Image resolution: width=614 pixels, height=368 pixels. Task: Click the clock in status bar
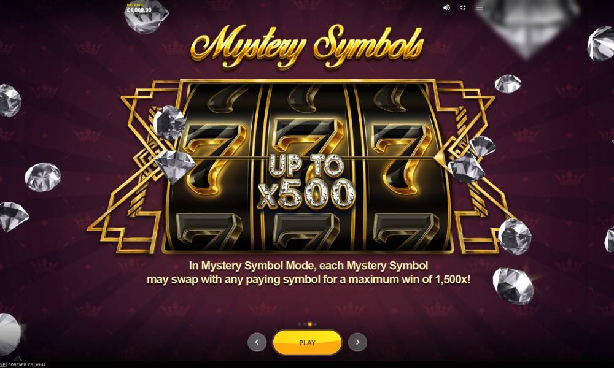pos(41,364)
